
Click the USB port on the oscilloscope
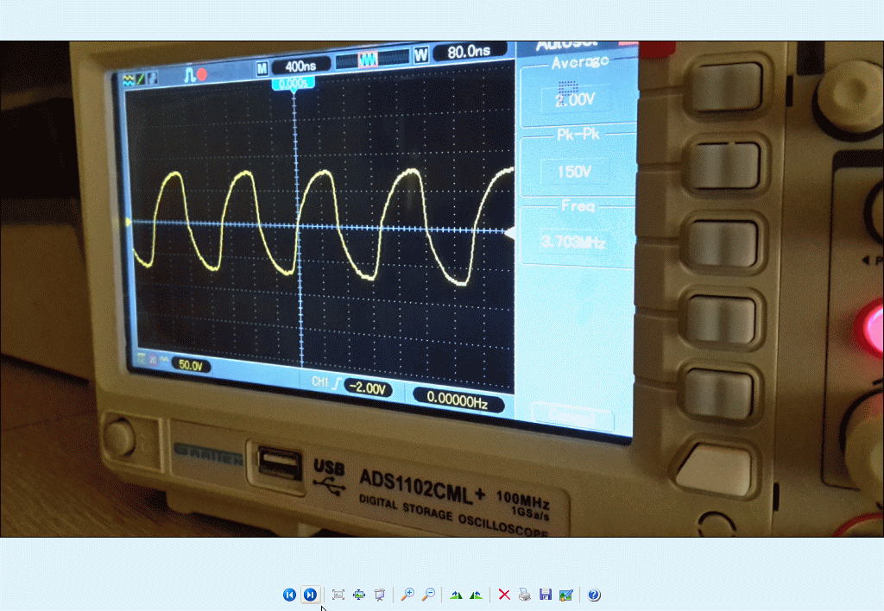pos(276,466)
